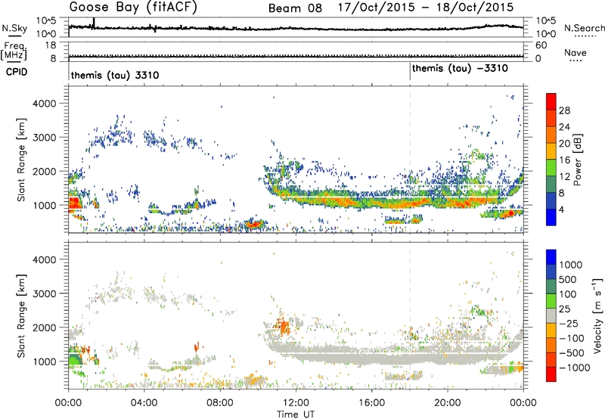Click the "N.Sky" legend label
The width and height of the screenshot is (605, 419).
(x=14, y=28)
